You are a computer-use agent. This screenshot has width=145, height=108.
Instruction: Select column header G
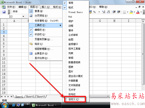click(100, 21)
